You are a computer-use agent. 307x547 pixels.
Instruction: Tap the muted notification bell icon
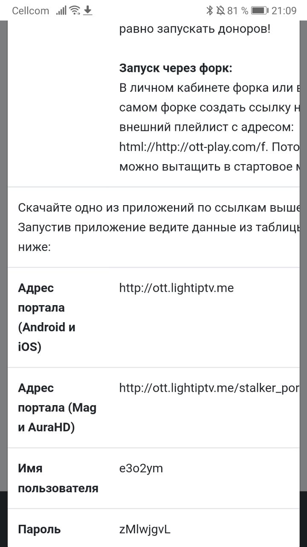click(220, 11)
